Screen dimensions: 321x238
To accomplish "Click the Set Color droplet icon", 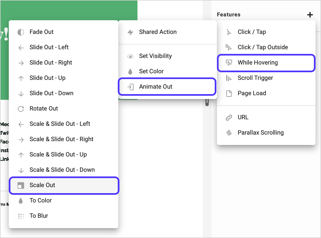I will pyautogui.click(x=130, y=71).
